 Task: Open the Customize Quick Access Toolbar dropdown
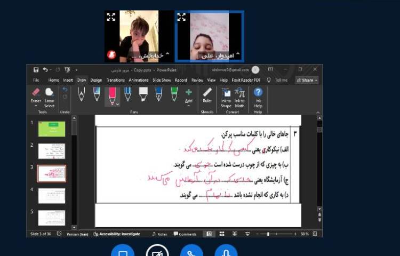coord(76,70)
